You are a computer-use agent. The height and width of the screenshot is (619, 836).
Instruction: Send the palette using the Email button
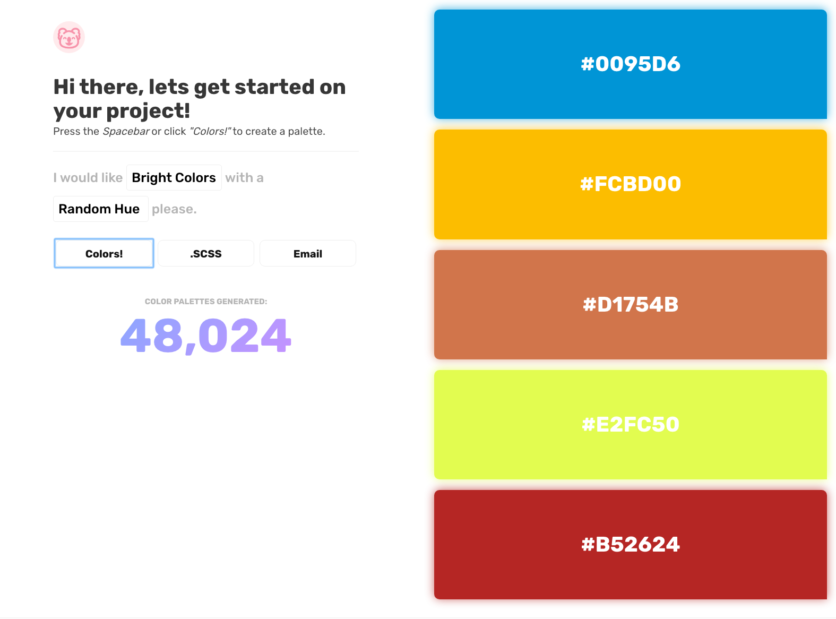pyautogui.click(x=308, y=253)
